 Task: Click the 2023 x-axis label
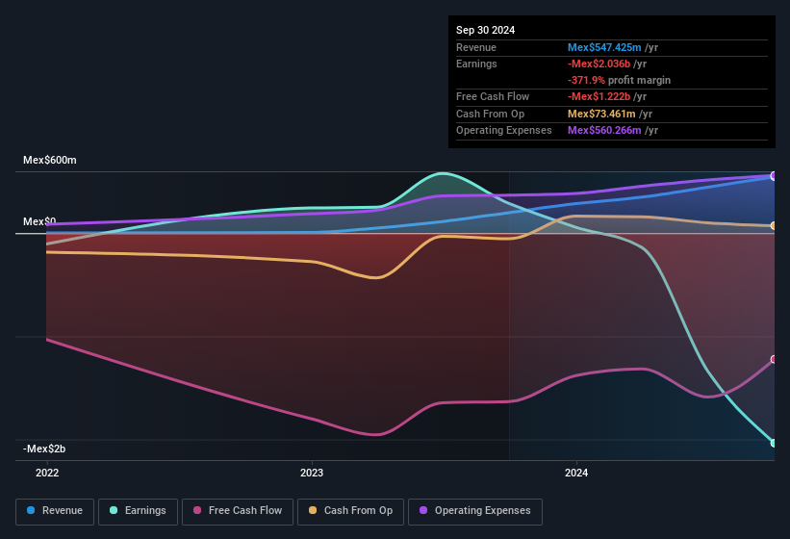click(312, 473)
